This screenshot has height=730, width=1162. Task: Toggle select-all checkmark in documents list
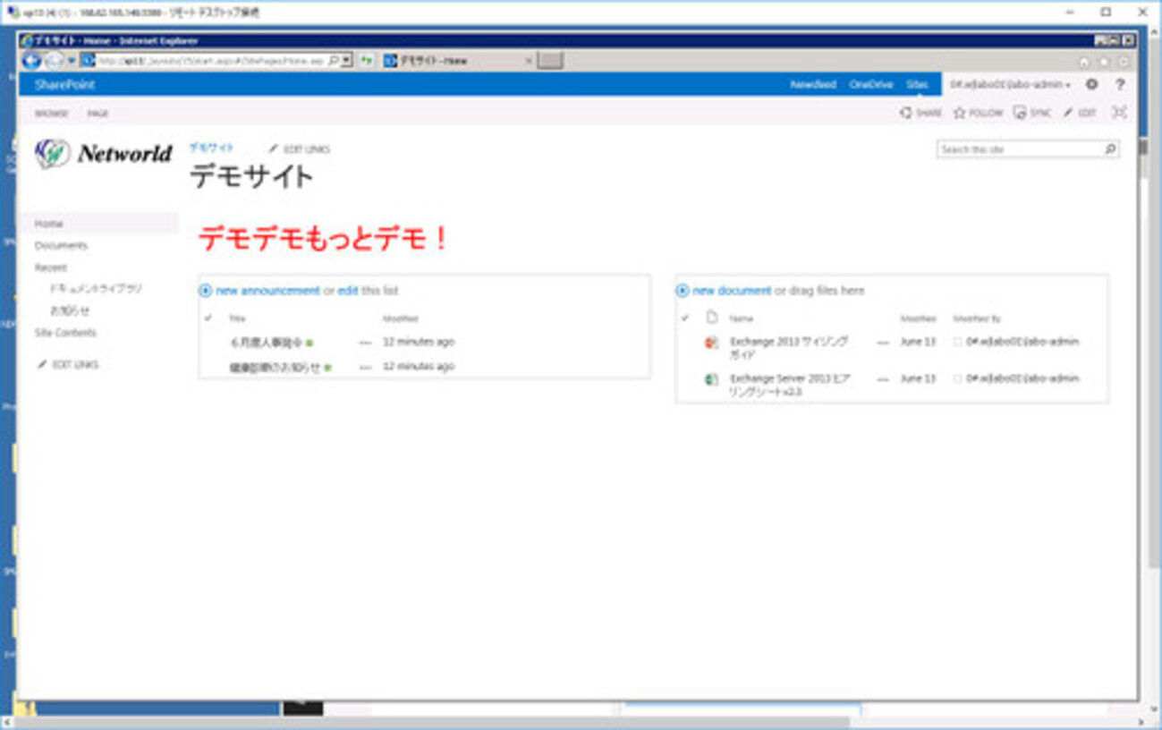(x=685, y=318)
